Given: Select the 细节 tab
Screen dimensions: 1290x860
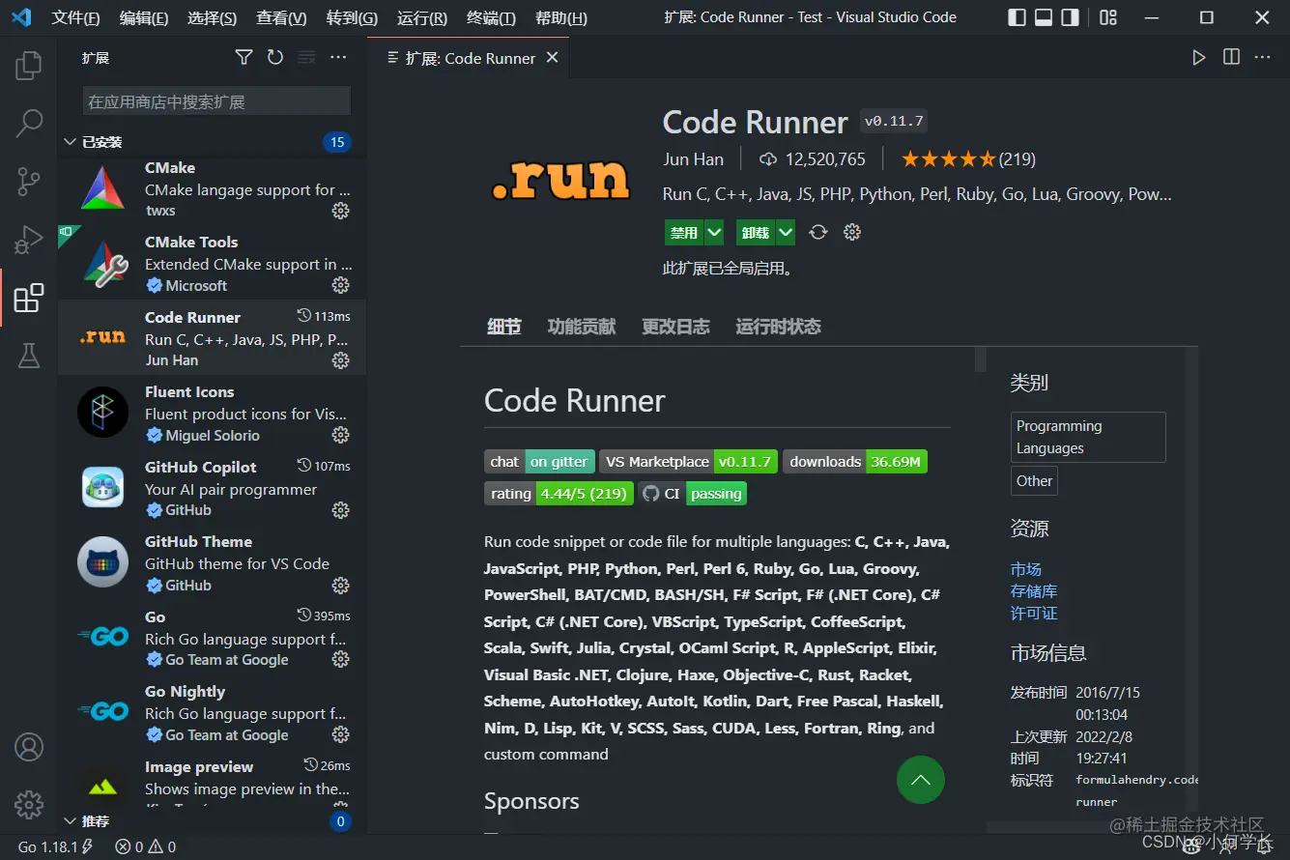Looking at the screenshot, I should pyautogui.click(x=503, y=327).
